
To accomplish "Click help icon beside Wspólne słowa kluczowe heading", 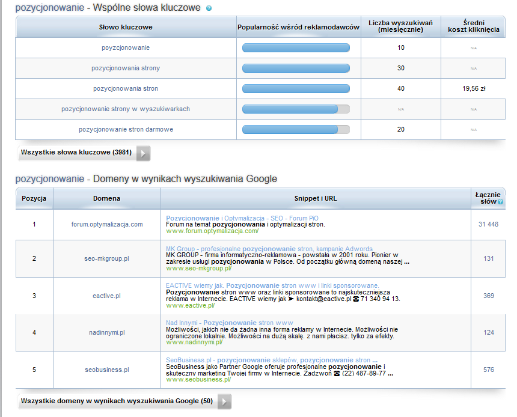I will [209, 9].
